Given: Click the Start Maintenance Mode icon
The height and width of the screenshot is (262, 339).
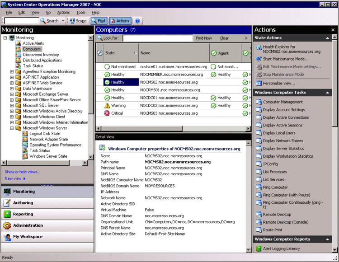Looking at the screenshot, I should tap(259, 59).
